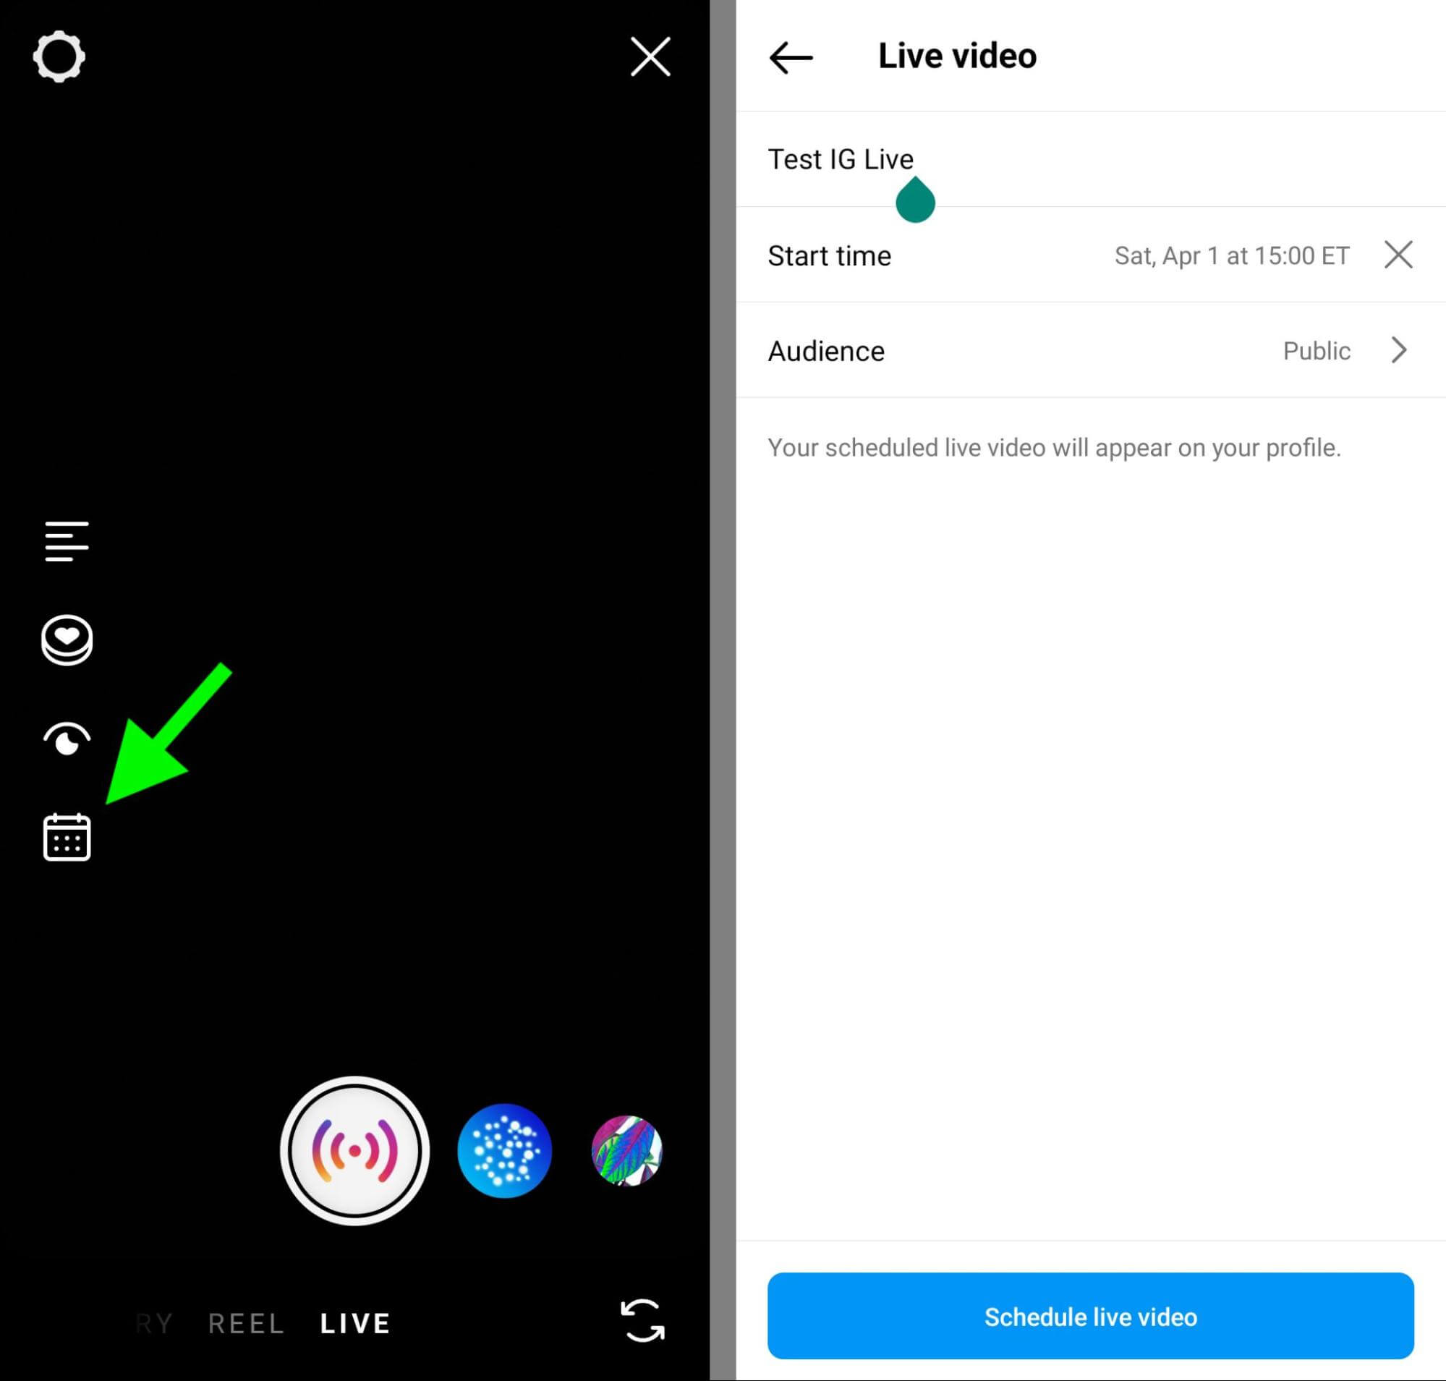This screenshot has height=1381, width=1446.
Task: Click the close/timer icon in sidebar
Action: [x=67, y=739]
